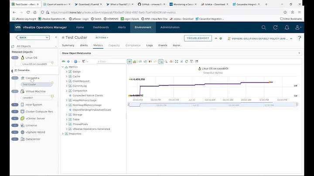
Task: Open the All Objects dropdown
Action: click(x=37, y=46)
